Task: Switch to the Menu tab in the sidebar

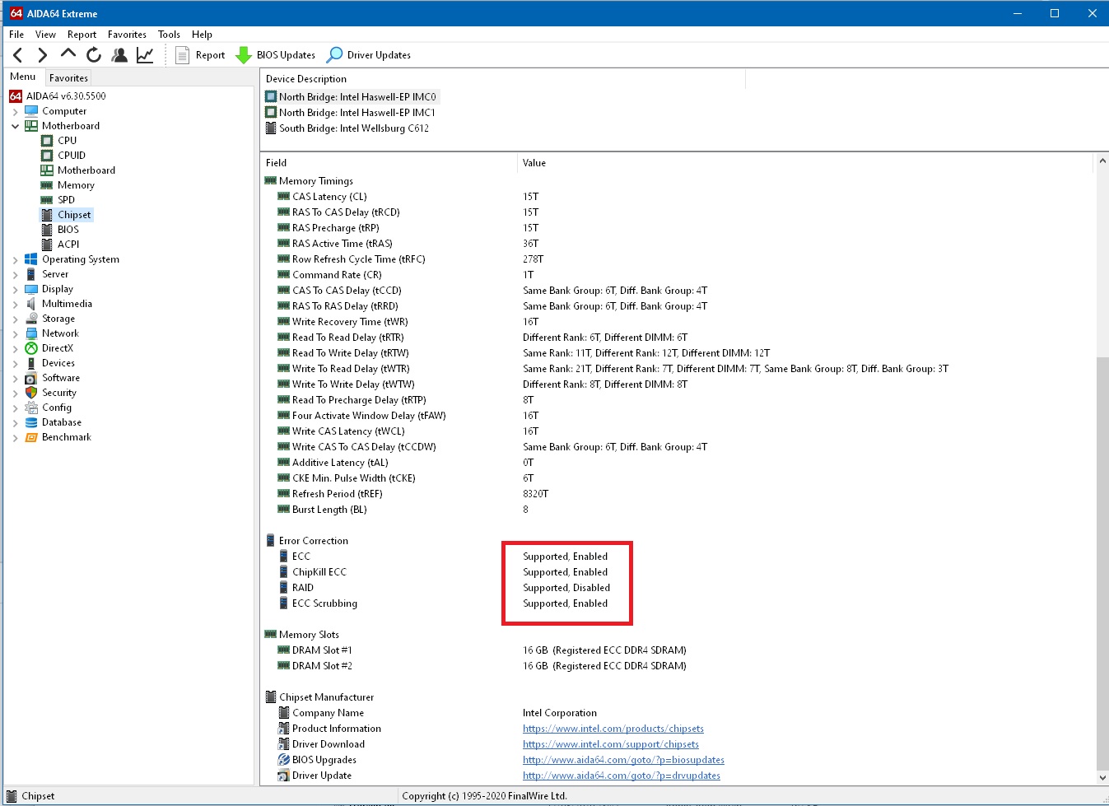Action: [x=23, y=77]
